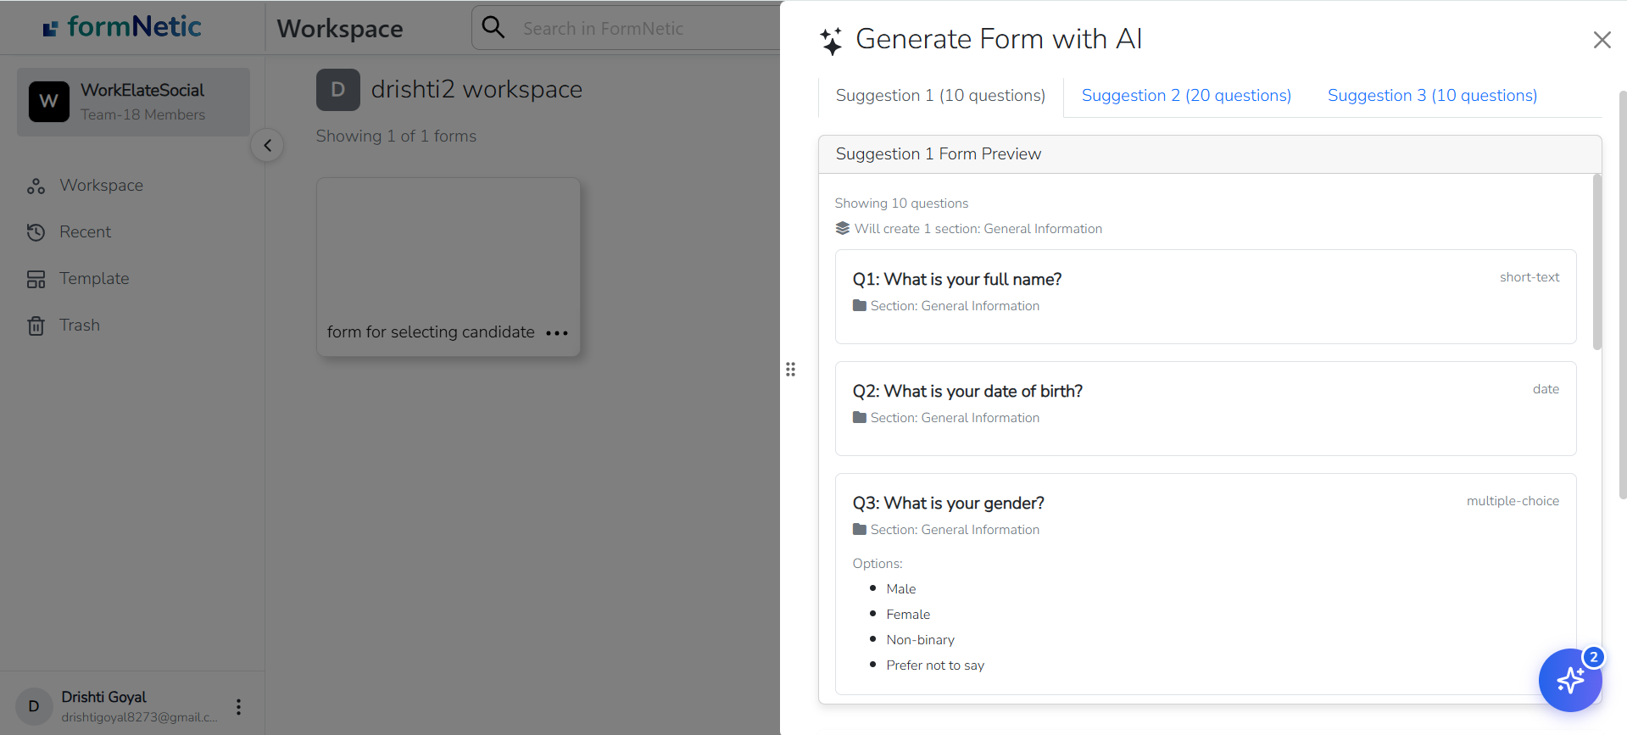Open the Trash bin icon
Viewport: 1627px width, 735px height.
point(36,326)
